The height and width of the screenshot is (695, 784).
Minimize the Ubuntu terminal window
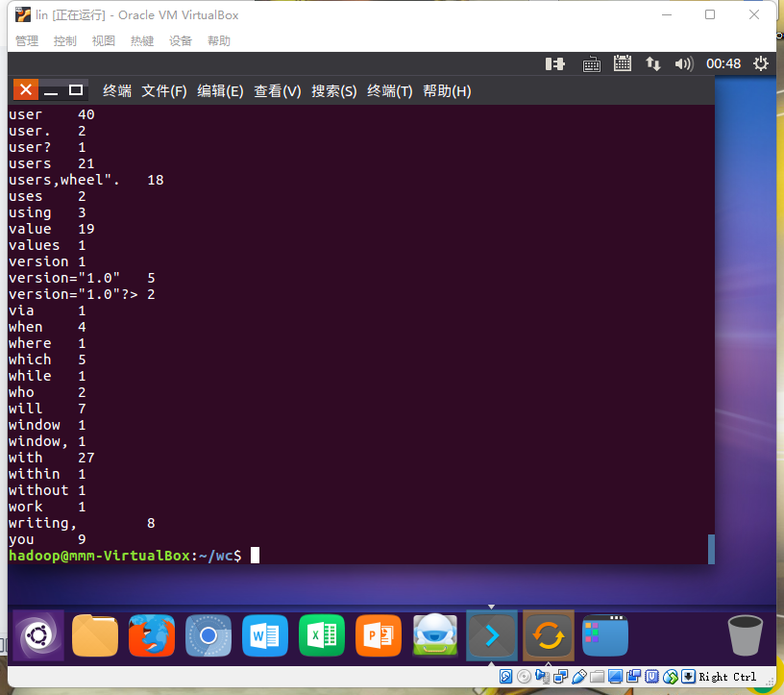pyautogui.click(x=51, y=91)
